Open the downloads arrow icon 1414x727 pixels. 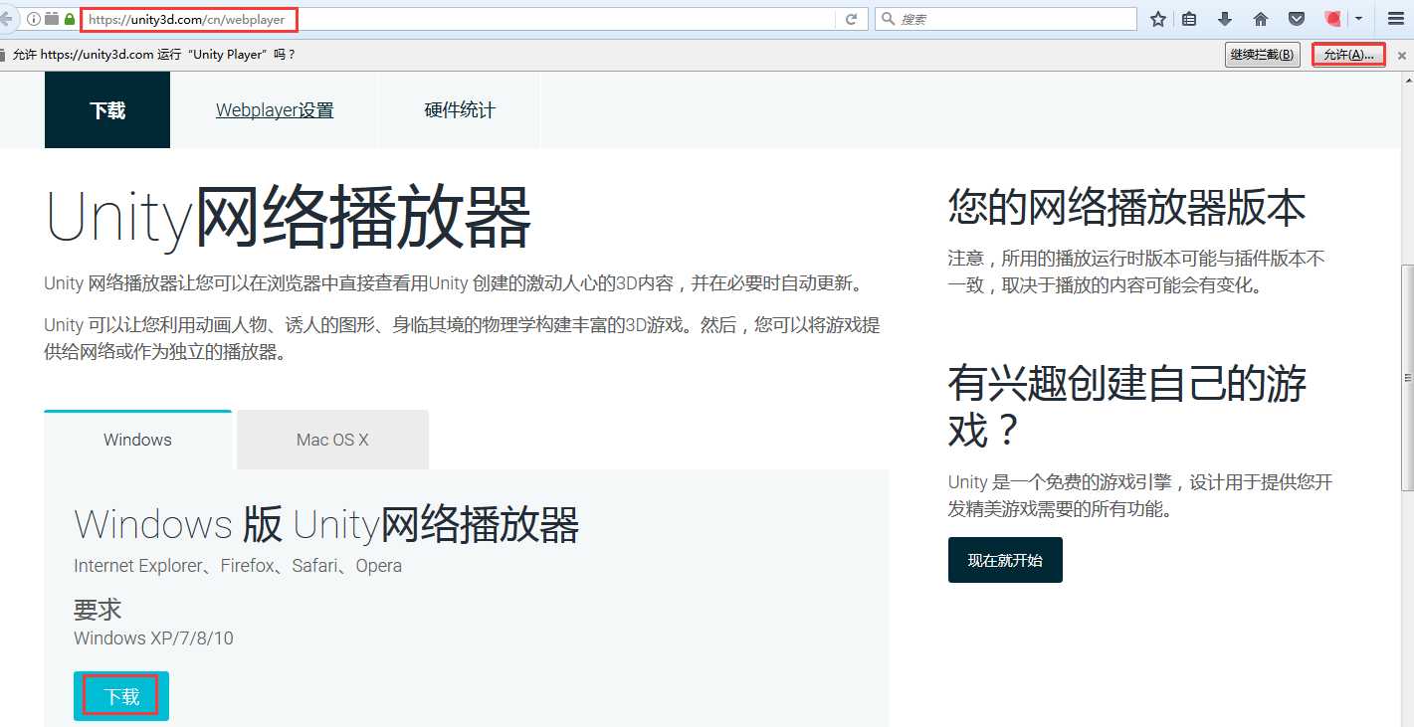coord(1225,19)
